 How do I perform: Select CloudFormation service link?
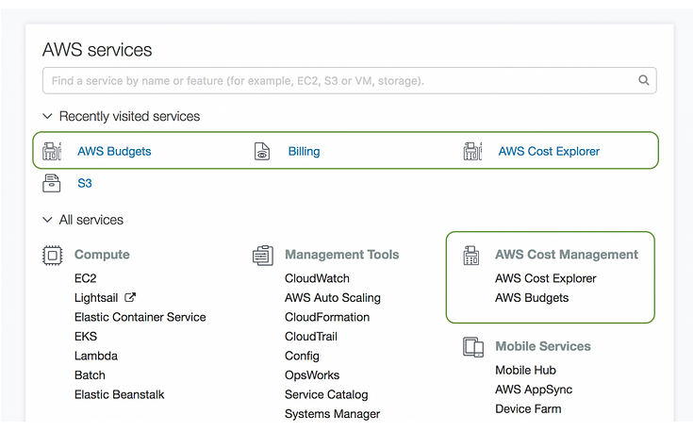coord(327,317)
